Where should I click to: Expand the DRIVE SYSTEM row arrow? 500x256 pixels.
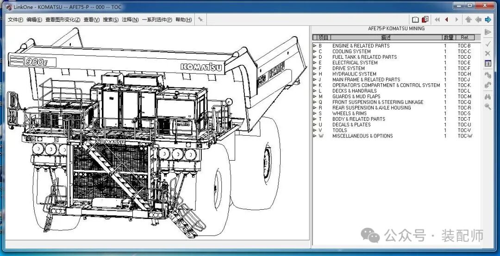(315, 69)
